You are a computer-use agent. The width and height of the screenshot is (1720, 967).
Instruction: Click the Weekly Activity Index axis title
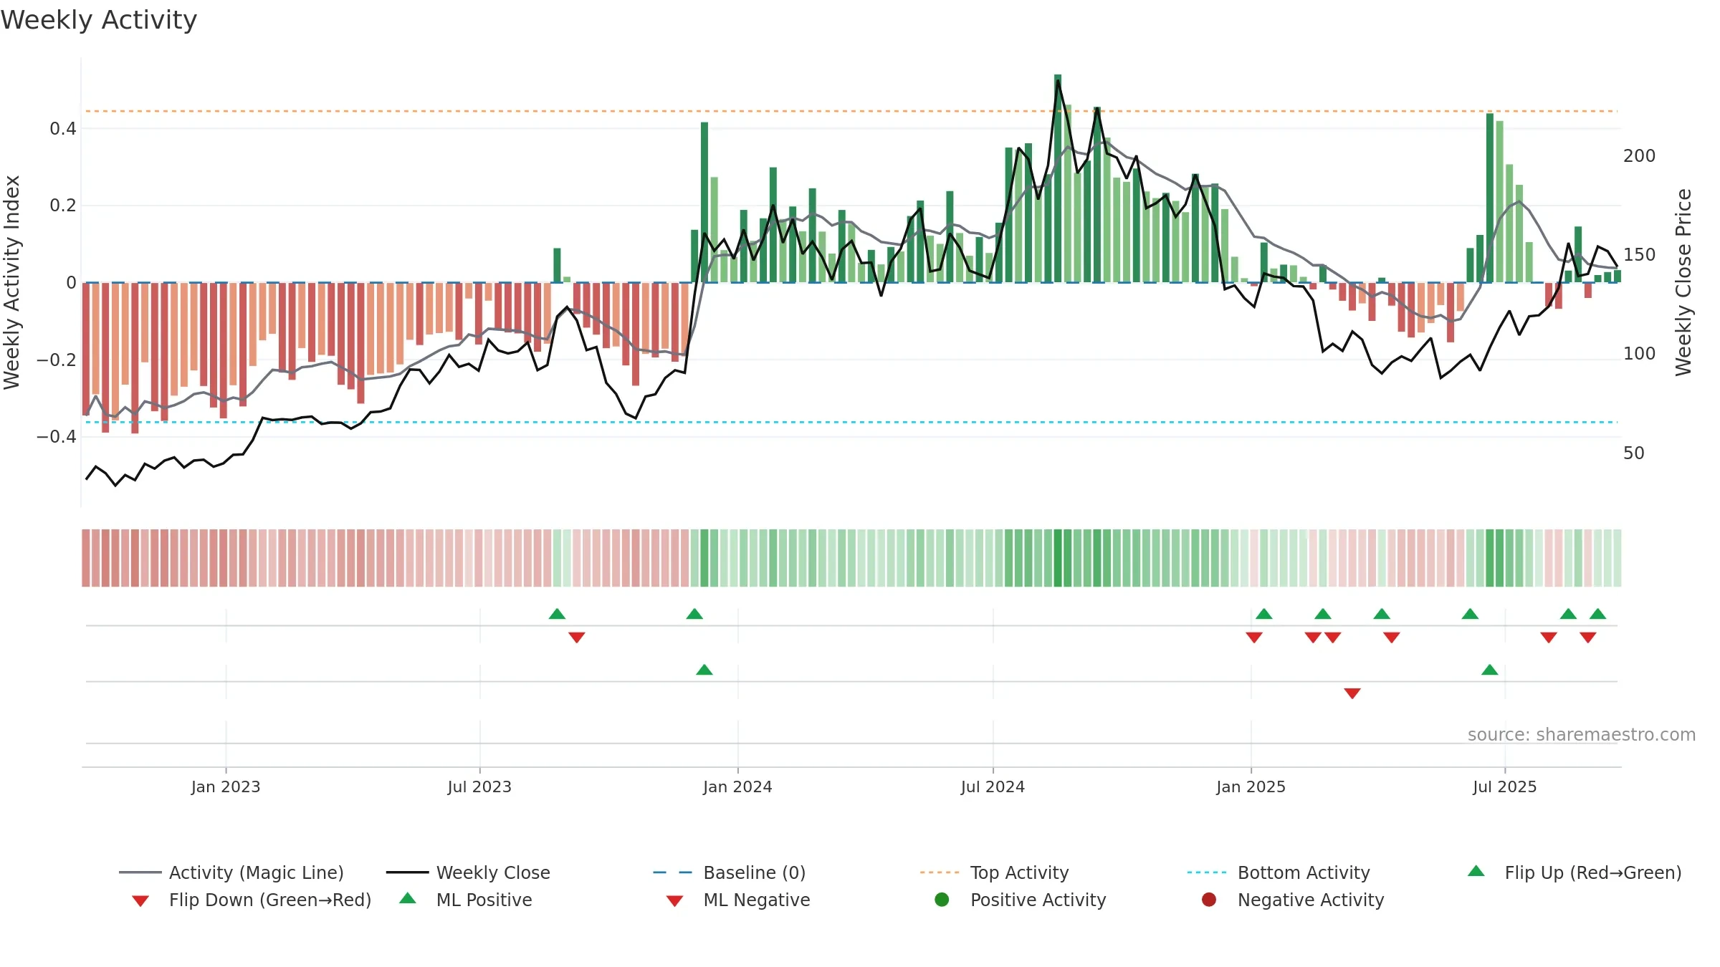[11, 282]
